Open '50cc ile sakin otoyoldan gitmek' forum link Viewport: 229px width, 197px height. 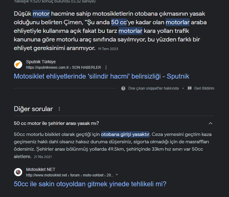[90, 184]
